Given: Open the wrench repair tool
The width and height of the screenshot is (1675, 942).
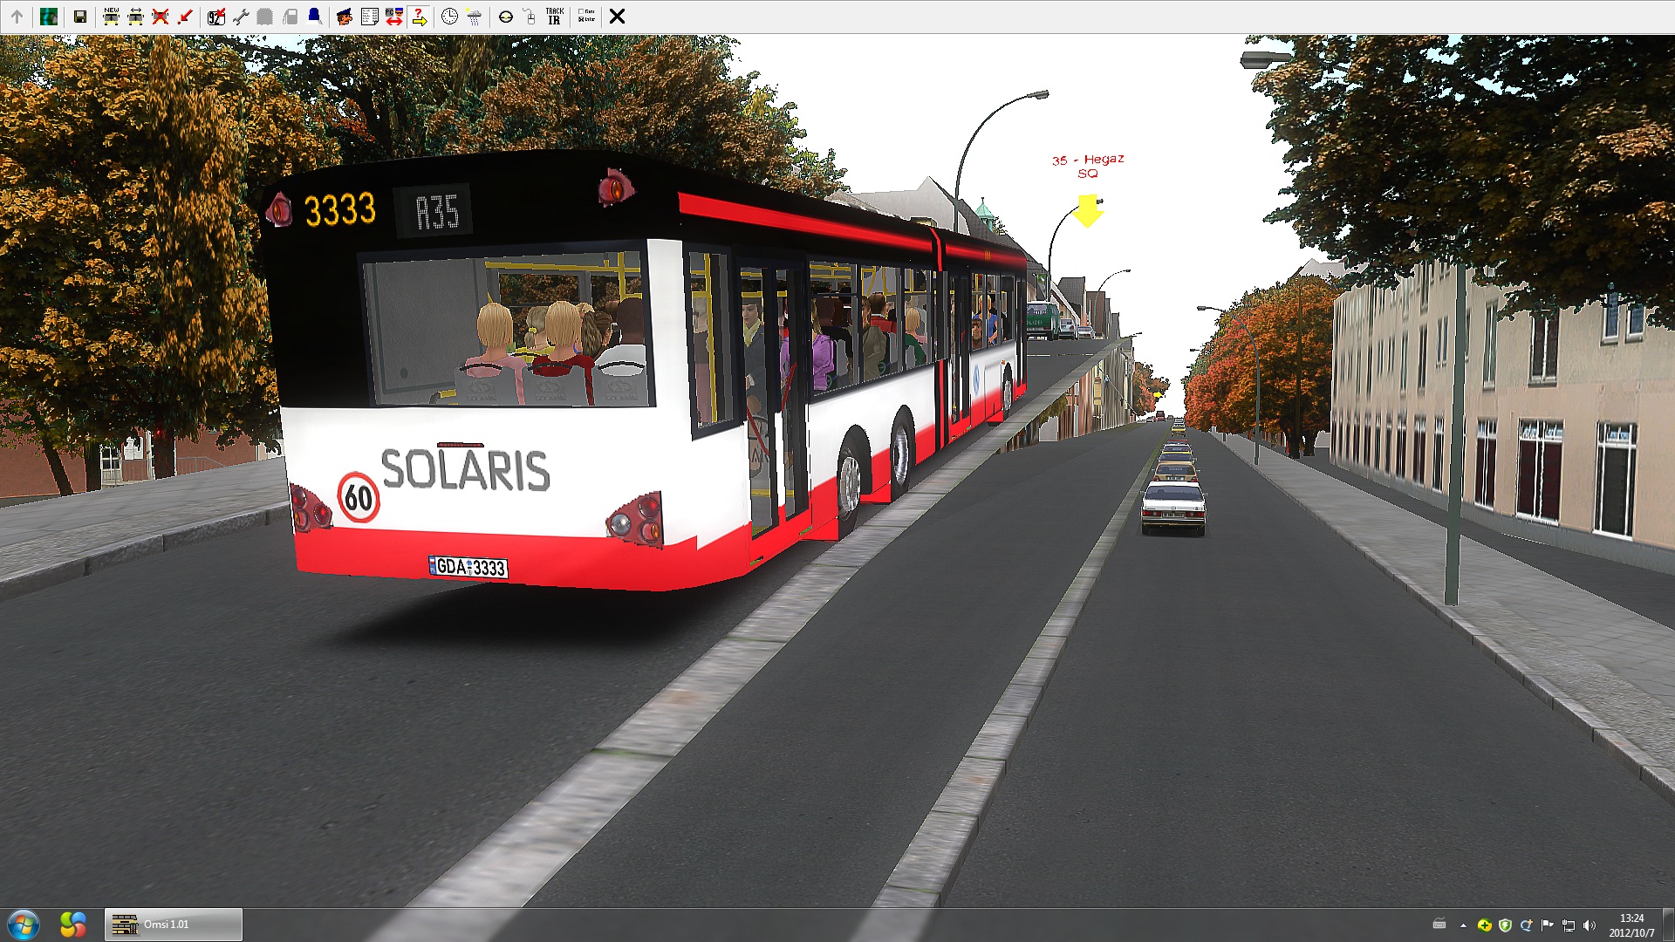Looking at the screenshot, I should 241,17.
